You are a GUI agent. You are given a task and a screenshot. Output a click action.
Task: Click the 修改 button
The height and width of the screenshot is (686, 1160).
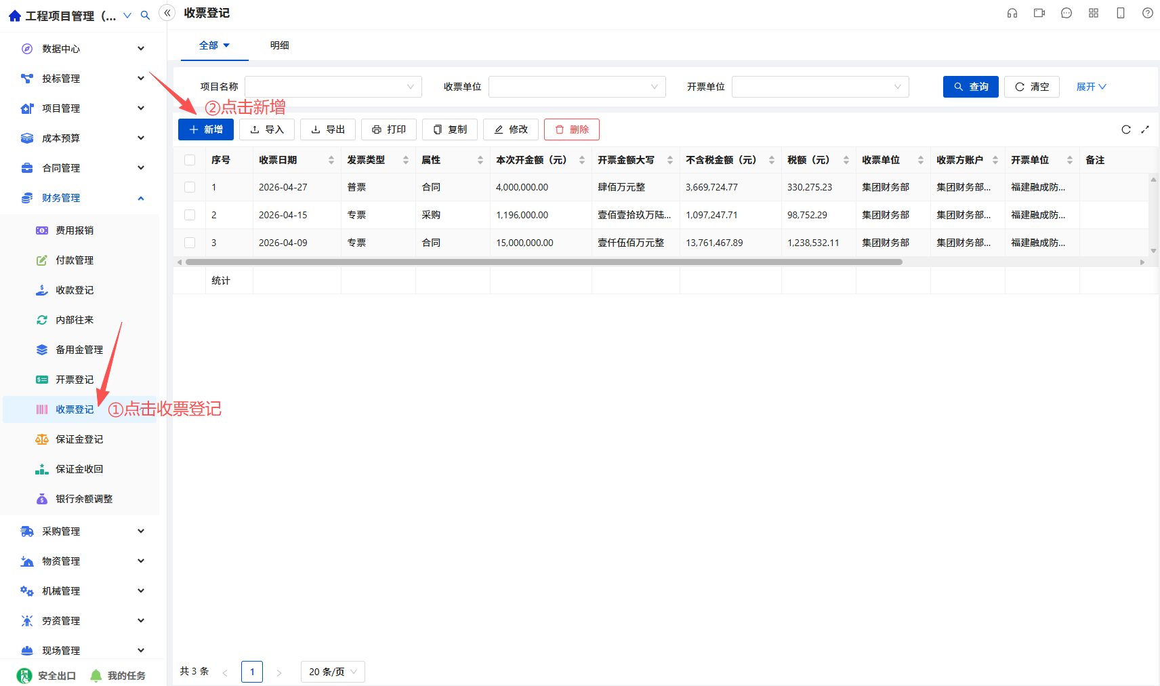click(x=511, y=129)
